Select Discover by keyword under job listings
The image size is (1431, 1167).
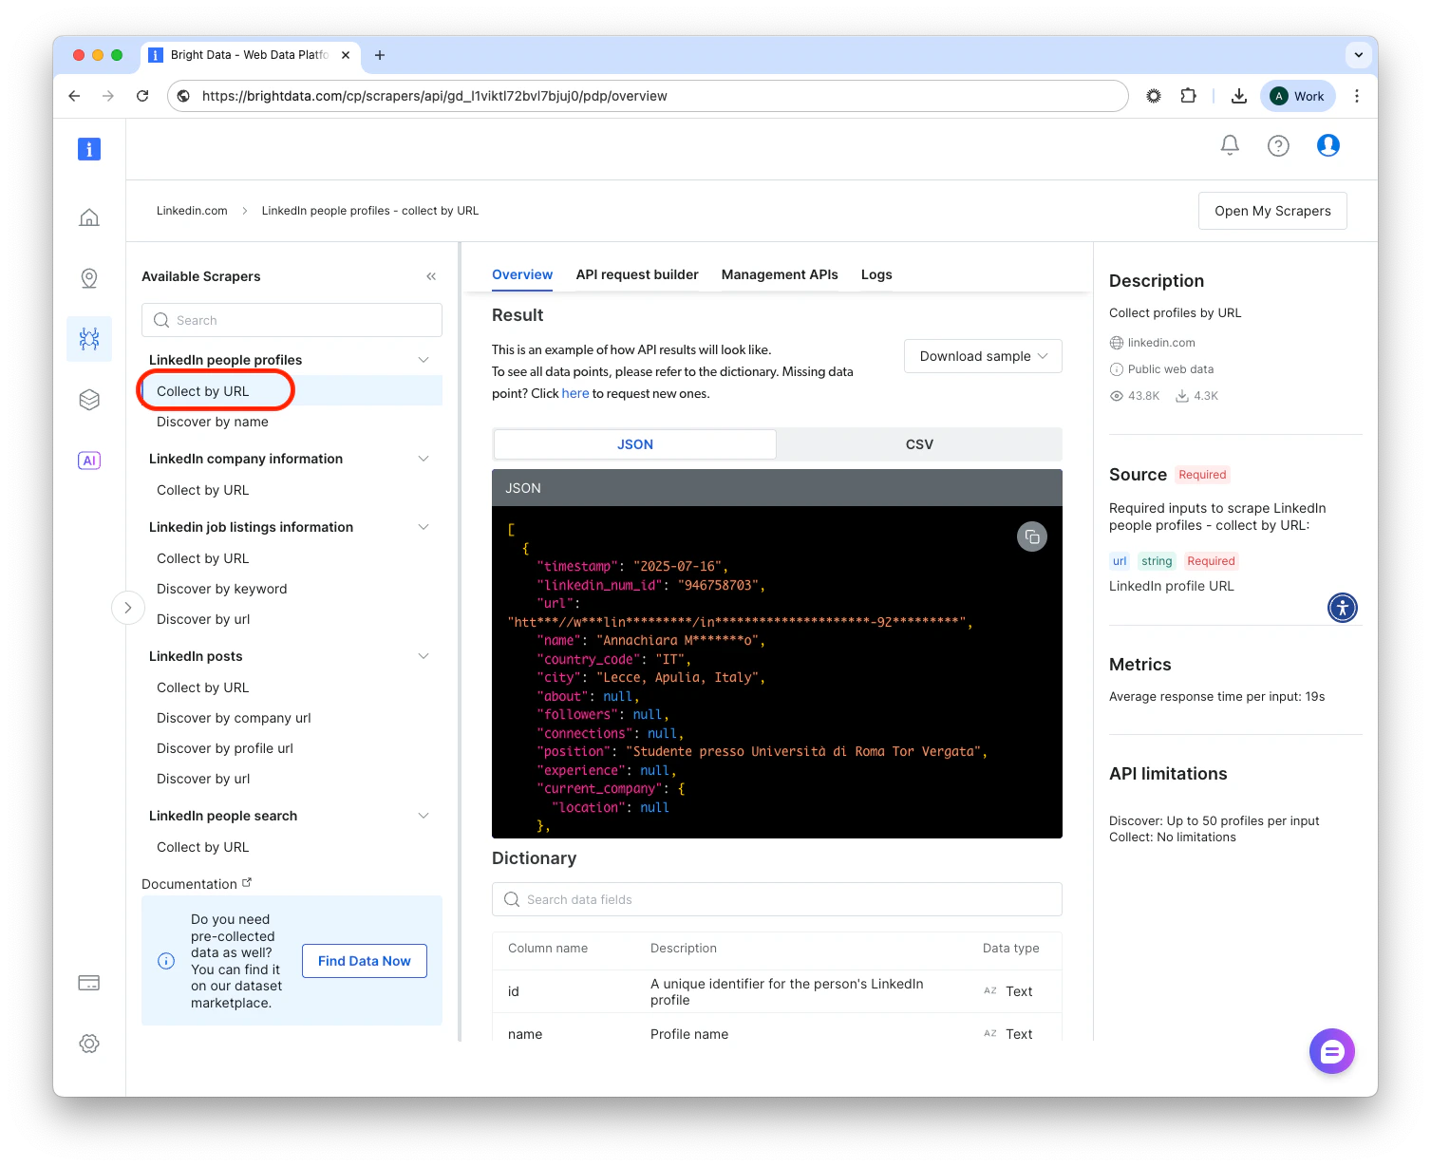pyautogui.click(x=221, y=589)
